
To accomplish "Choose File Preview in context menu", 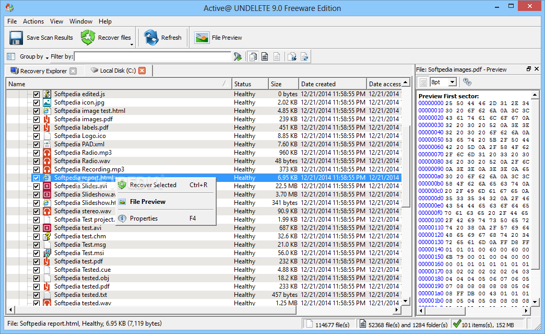I will [166, 202].
